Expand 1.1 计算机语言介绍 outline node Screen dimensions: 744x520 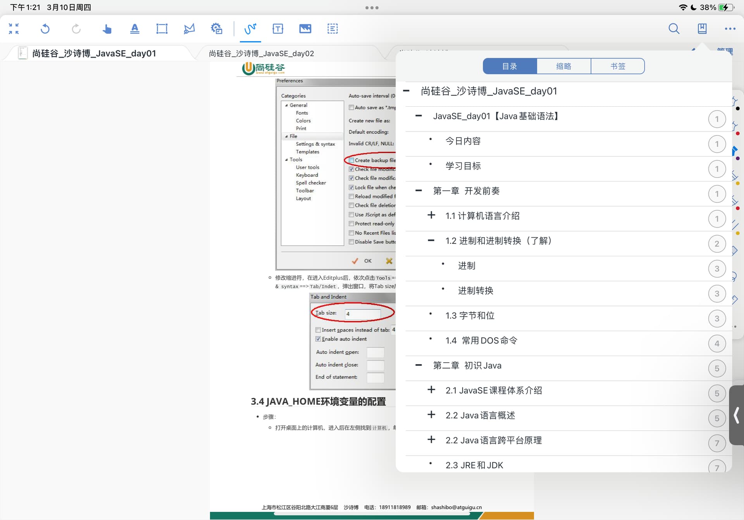431,215
